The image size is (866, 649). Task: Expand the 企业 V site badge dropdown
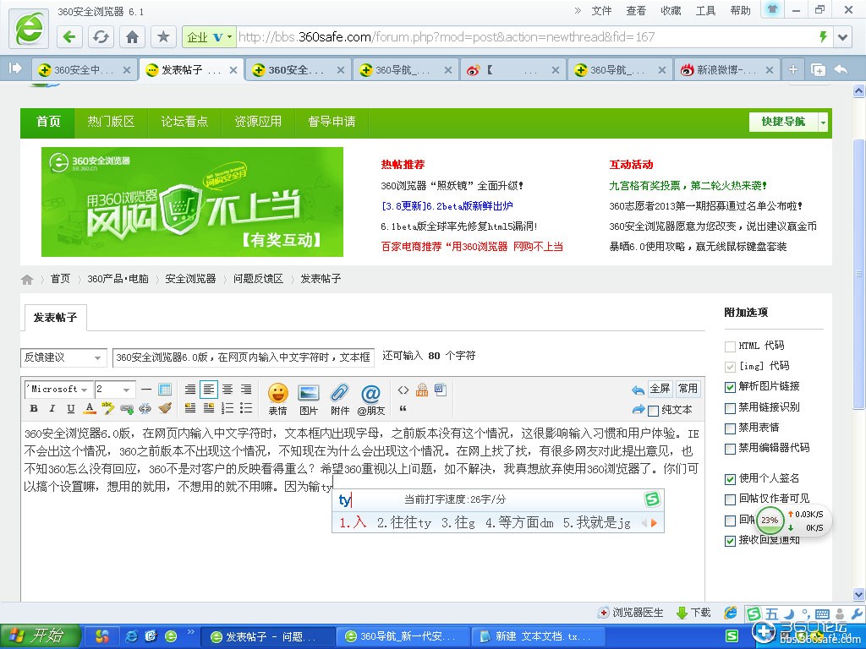pos(209,37)
